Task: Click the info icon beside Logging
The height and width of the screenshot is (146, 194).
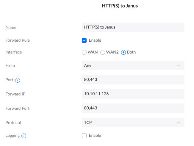Action: point(24,136)
